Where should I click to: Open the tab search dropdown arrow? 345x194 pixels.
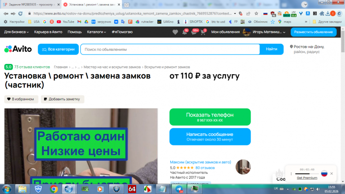tap(305, 5)
